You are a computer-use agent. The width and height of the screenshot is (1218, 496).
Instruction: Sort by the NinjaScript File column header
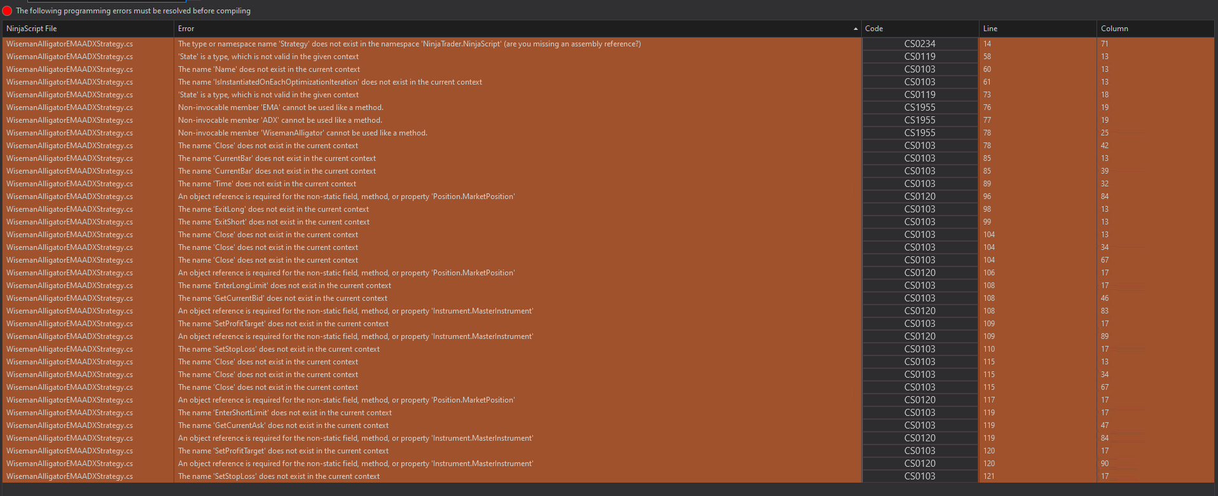pyautogui.click(x=32, y=29)
